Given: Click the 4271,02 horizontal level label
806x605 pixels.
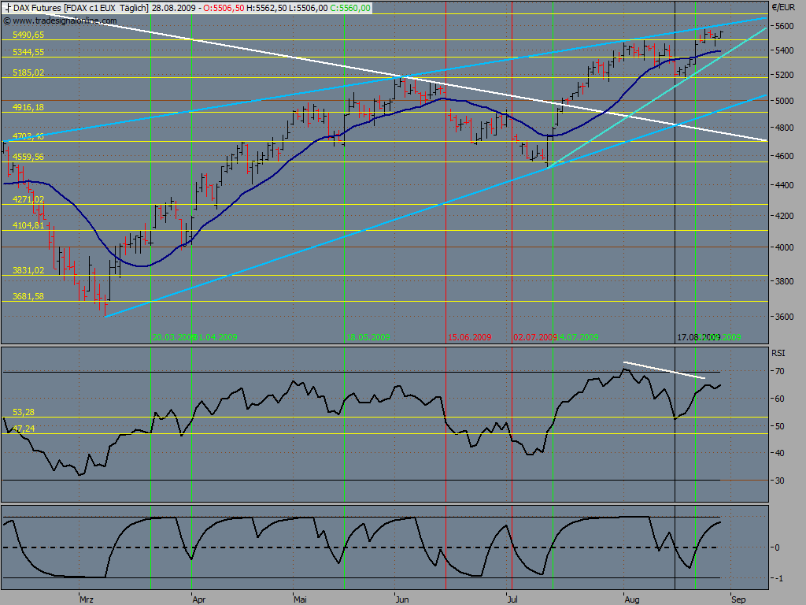Looking at the screenshot, I should point(28,199).
